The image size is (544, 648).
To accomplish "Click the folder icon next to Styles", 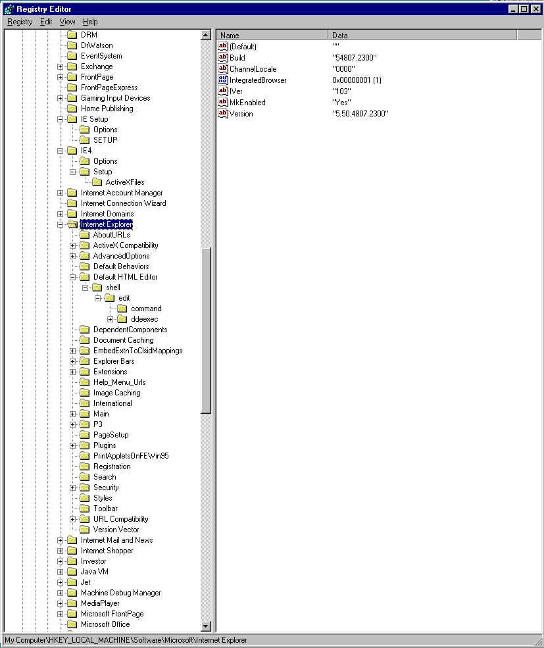I will coord(85,498).
